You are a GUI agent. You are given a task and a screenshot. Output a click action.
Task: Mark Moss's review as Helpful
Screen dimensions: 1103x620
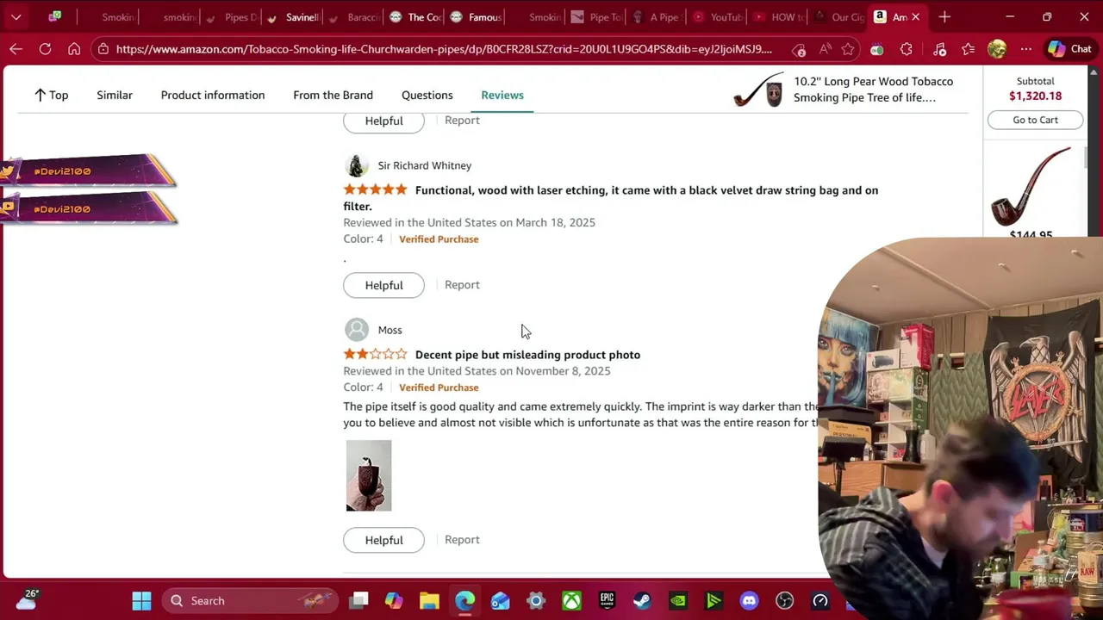pos(383,540)
